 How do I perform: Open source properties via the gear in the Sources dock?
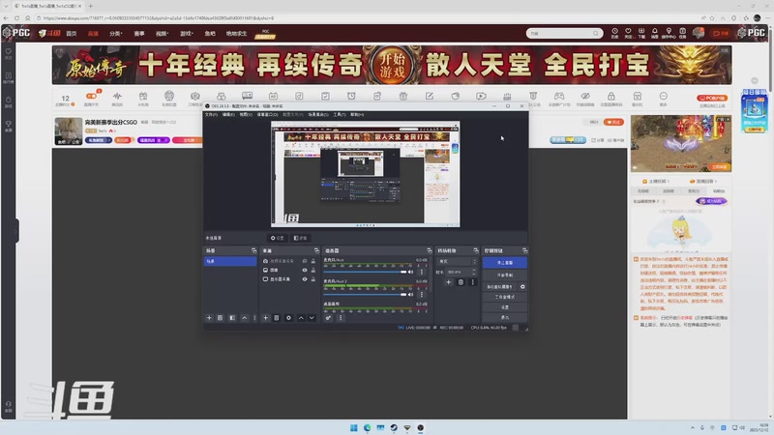click(x=288, y=318)
